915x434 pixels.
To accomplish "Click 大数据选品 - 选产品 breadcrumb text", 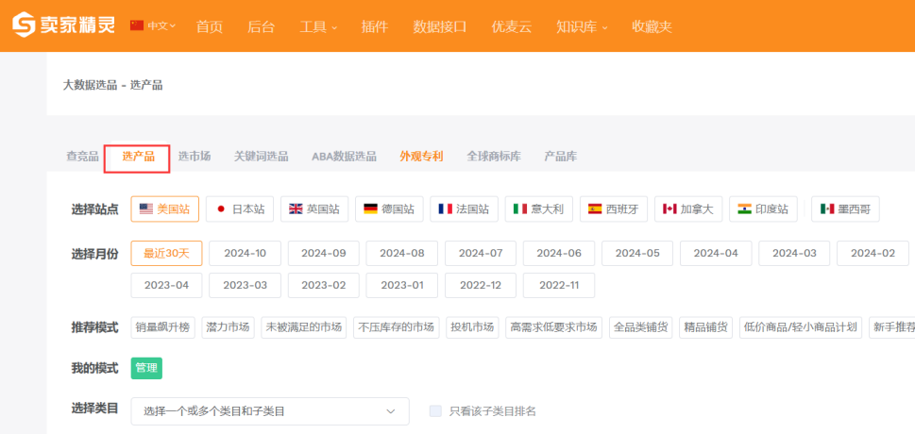I will [x=112, y=85].
